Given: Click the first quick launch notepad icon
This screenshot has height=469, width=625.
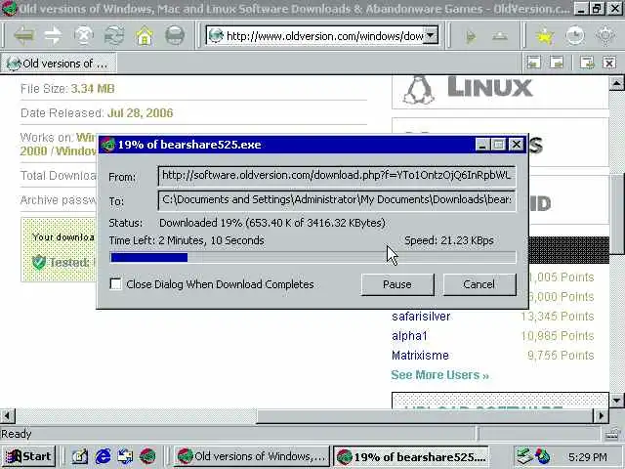Looking at the screenshot, I should 80,456.
